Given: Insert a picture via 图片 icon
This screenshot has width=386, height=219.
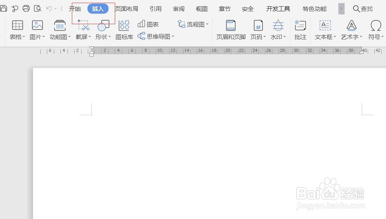Looking at the screenshot, I should (x=37, y=25).
